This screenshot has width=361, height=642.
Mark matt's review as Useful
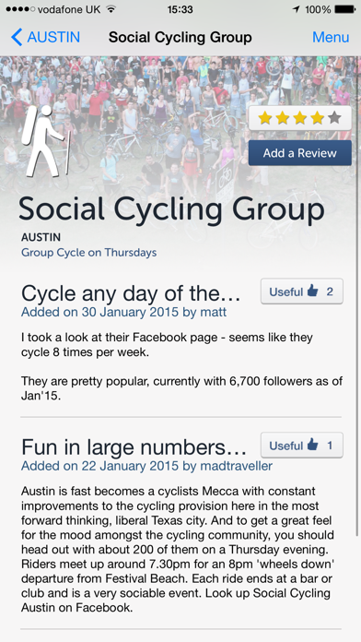(302, 291)
